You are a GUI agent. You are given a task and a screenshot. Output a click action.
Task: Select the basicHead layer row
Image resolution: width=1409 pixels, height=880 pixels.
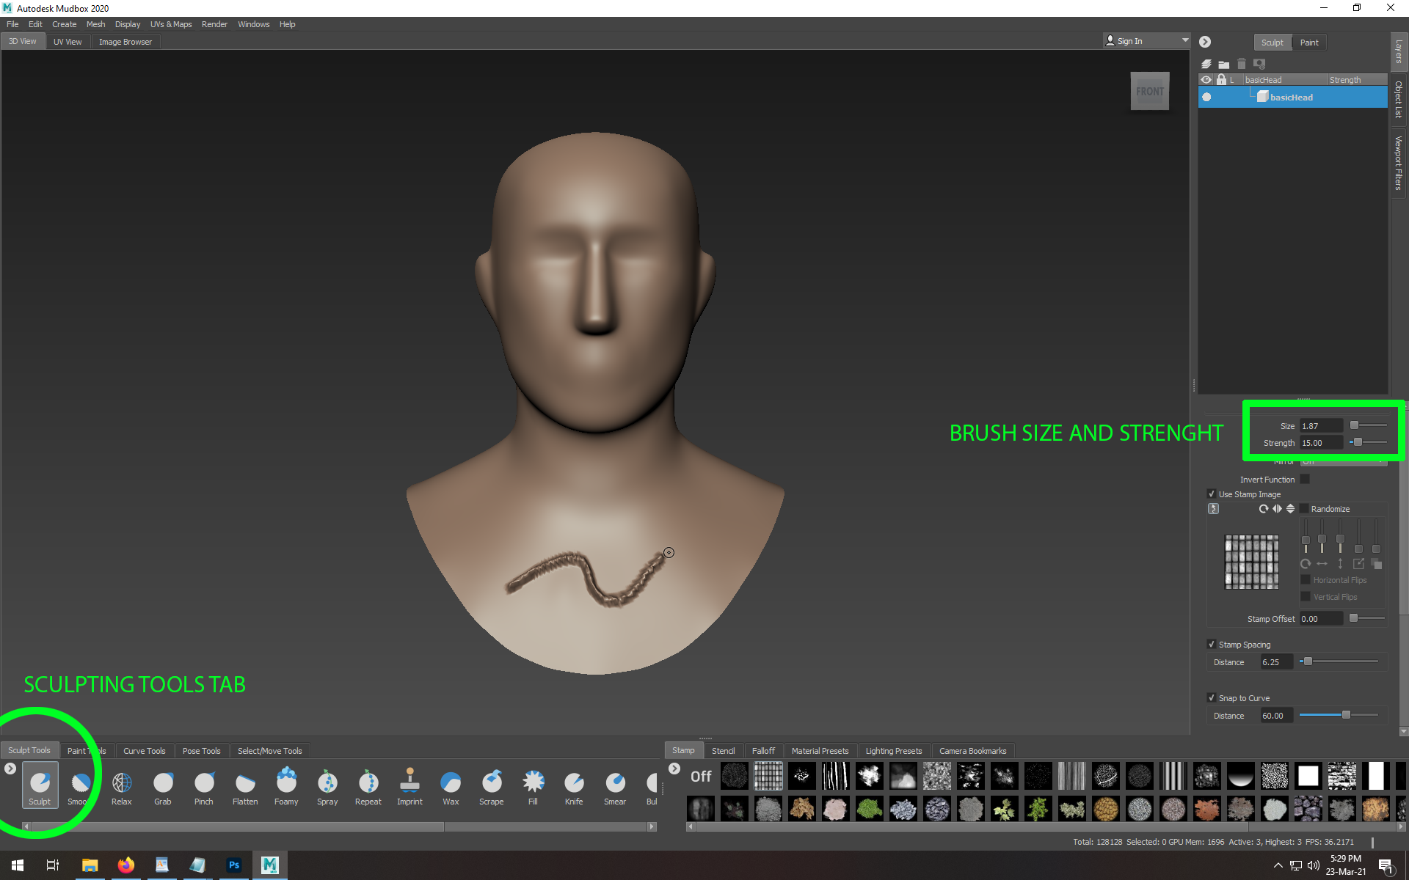[1293, 97]
